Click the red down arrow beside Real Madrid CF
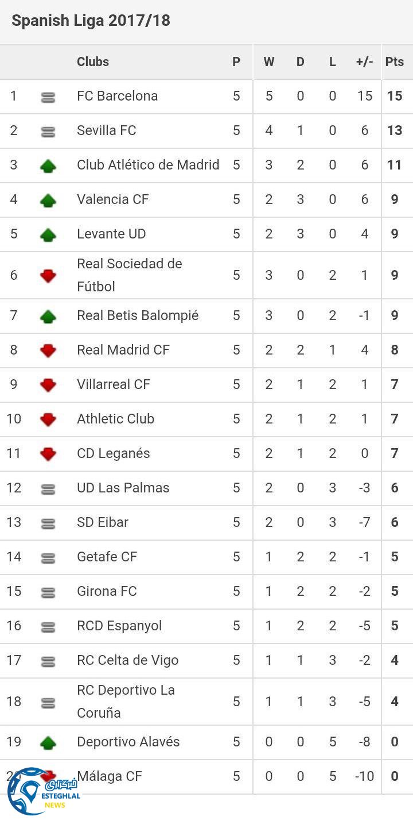The height and width of the screenshot is (828, 413). click(x=48, y=351)
